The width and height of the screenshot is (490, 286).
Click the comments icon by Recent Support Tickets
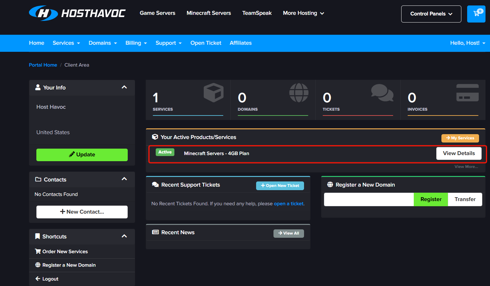(155, 185)
